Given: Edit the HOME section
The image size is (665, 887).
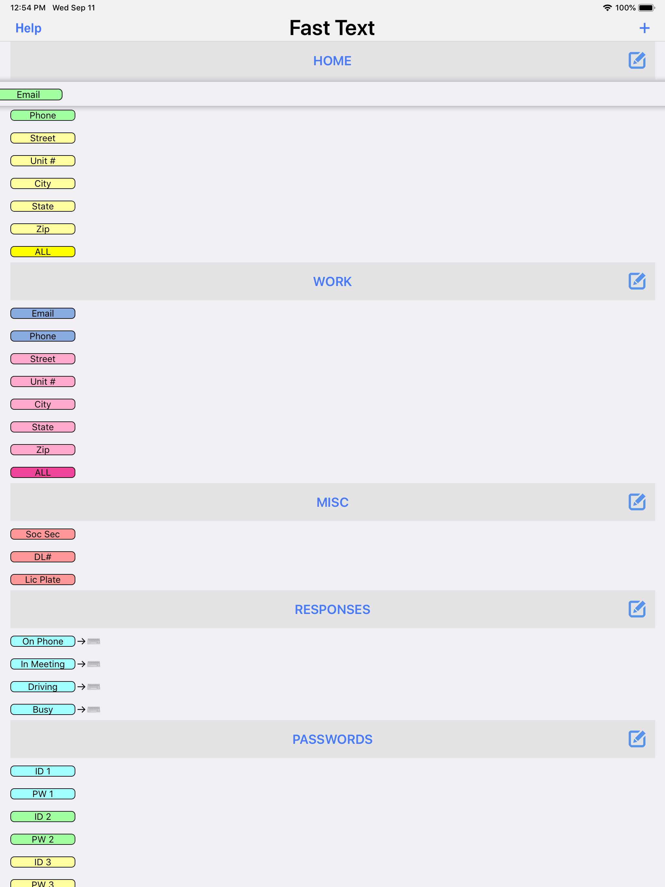Looking at the screenshot, I should [x=637, y=60].
